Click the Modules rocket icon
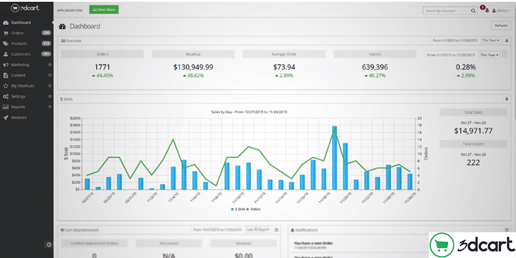516x258 pixels. pyautogui.click(x=6, y=117)
